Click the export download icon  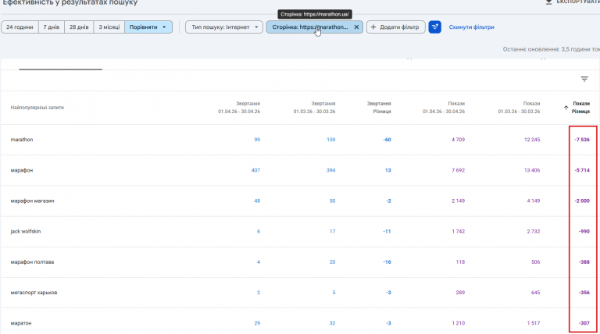point(548,2)
